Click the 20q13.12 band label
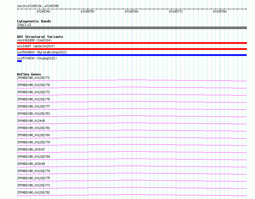The image size is (255, 199). (24, 25)
